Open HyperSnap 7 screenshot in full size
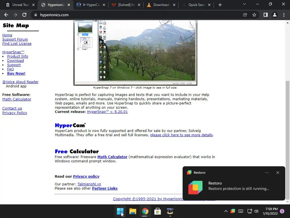This screenshot has height=218, width=290. click(x=135, y=53)
